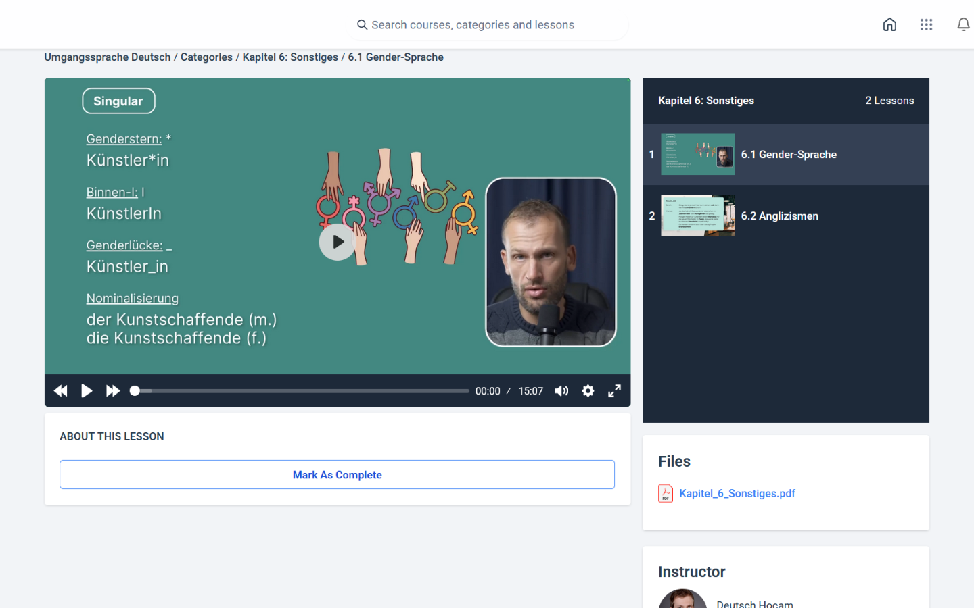Viewport: 974px width, 608px height.
Task: Go to Categories breadcrumb
Action: [206, 57]
